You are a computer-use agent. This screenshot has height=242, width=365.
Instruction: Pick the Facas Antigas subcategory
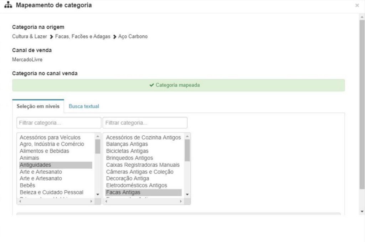[123, 192]
